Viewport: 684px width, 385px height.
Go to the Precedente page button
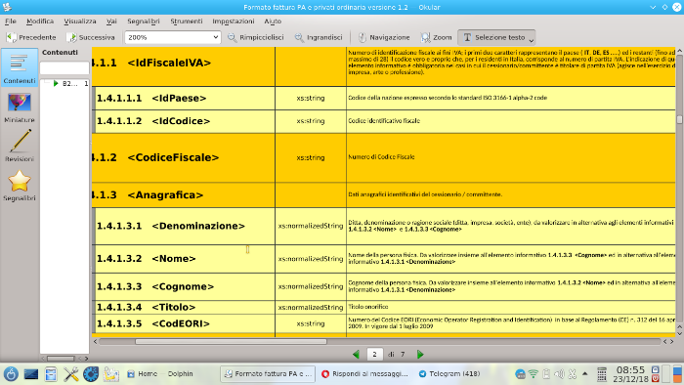tap(31, 37)
